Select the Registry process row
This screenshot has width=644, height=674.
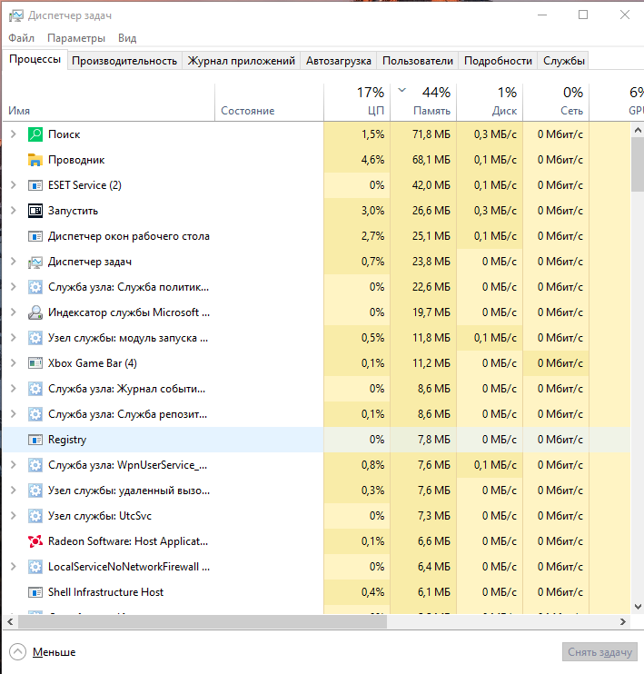pos(162,440)
